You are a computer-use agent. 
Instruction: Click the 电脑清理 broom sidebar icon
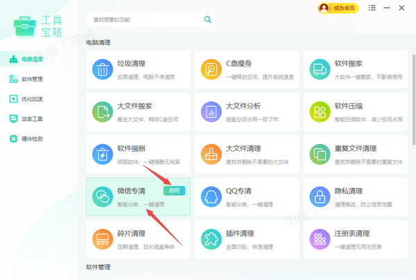point(13,59)
